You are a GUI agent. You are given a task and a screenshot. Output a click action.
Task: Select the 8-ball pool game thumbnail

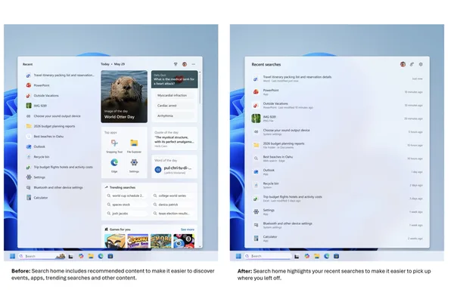click(x=184, y=241)
